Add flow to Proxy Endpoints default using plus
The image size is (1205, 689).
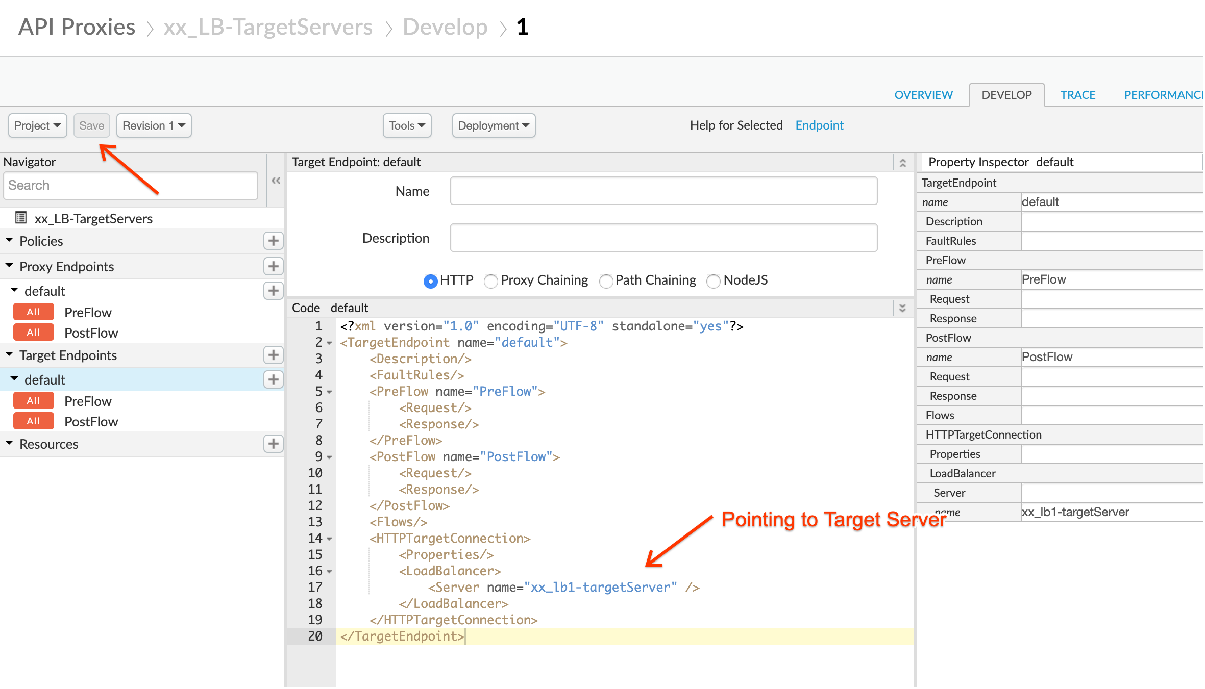tap(273, 291)
